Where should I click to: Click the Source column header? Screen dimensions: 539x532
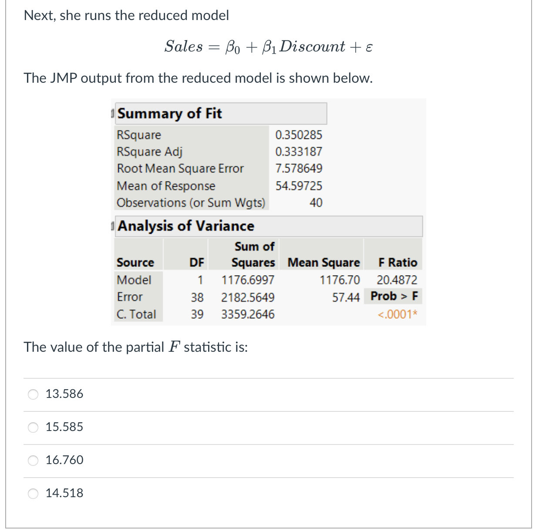pos(135,262)
